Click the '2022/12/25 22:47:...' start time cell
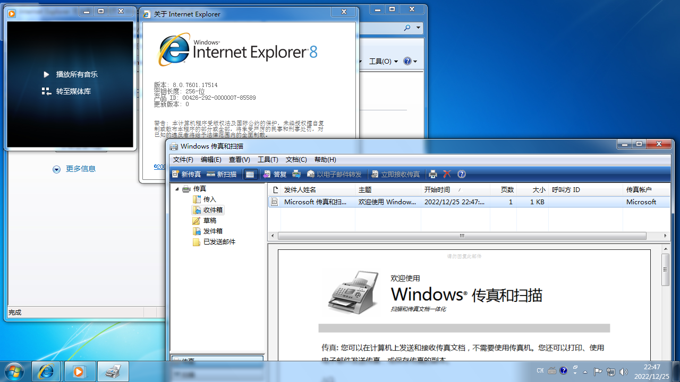 coord(455,202)
